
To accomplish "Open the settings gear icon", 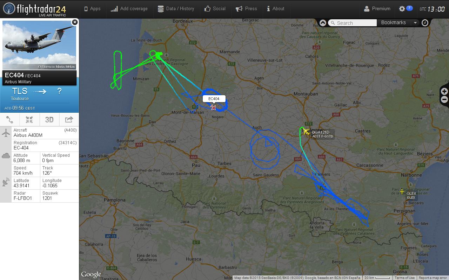I will [402, 9].
